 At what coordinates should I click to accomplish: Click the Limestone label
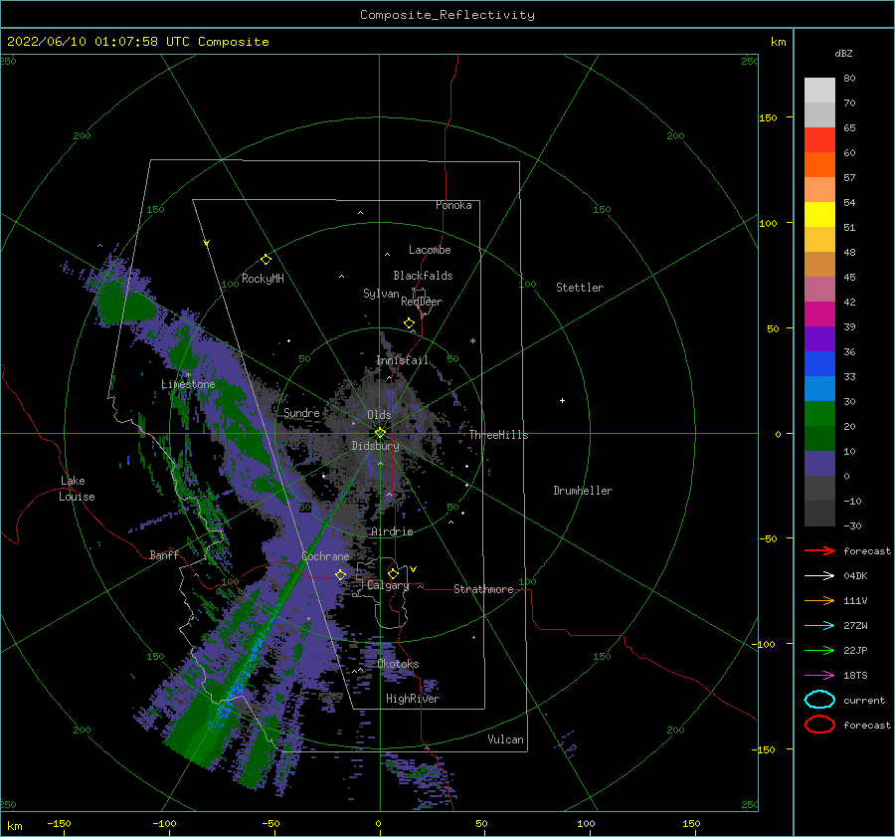188,384
